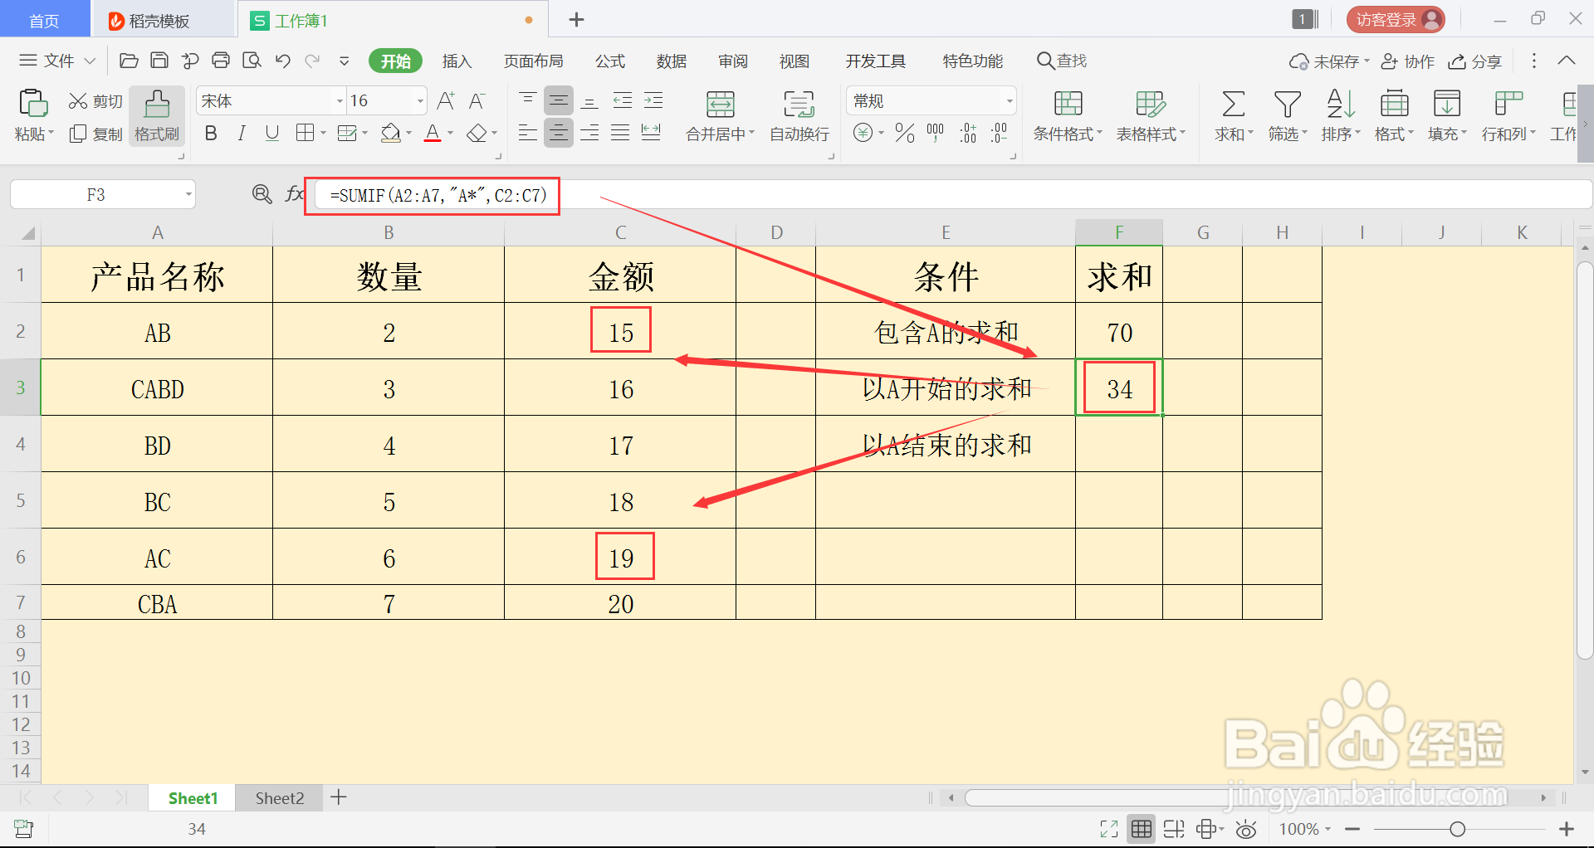Redo the last action
The image size is (1594, 848).
[x=313, y=61]
